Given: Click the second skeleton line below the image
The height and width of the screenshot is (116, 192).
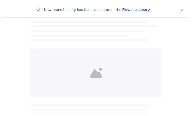Looking at the screenshot, I should point(88,110).
